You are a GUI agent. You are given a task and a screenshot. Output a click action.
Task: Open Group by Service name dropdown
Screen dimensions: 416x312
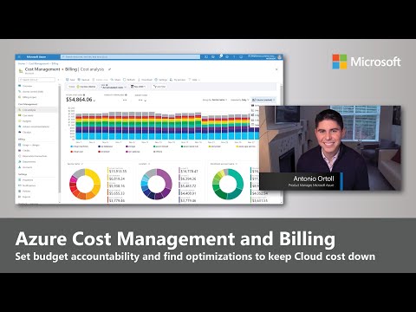(215, 100)
